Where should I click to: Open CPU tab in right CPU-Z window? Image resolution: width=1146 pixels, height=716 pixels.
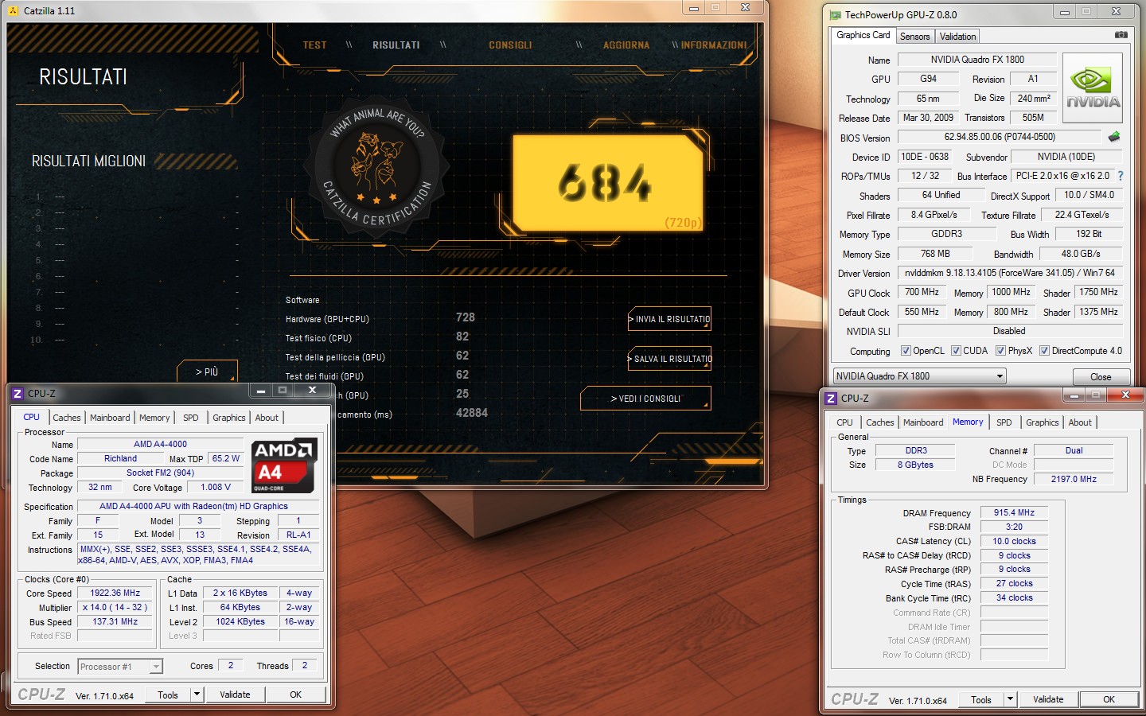pyautogui.click(x=844, y=422)
